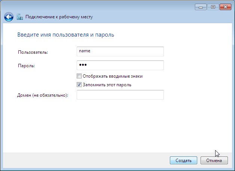Uncheck the Запомнить этот пароль checkbox
The height and width of the screenshot is (171, 235).
click(79, 85)
